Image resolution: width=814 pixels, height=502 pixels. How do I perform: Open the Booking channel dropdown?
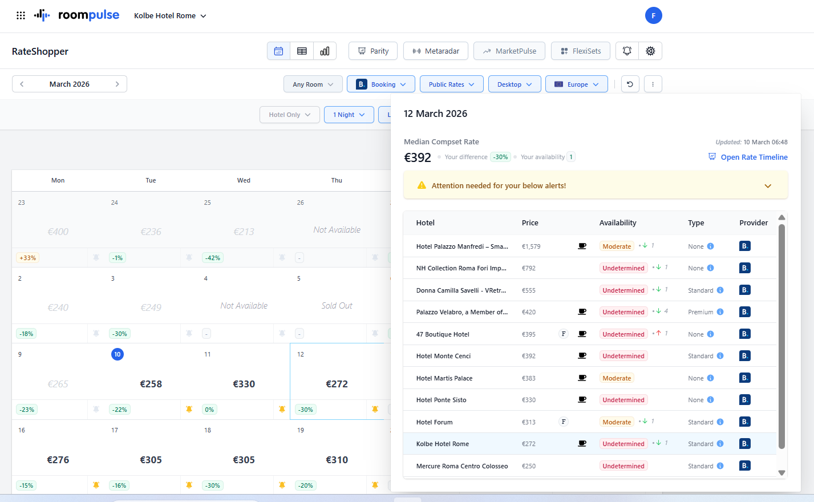pos(380,84)
